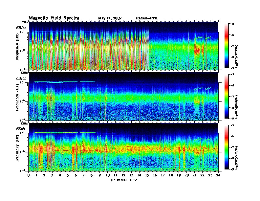Click the 10⁰ frequency tick of dH/dt panel
The image size is (260, 201).
click(x=22, y=51)
